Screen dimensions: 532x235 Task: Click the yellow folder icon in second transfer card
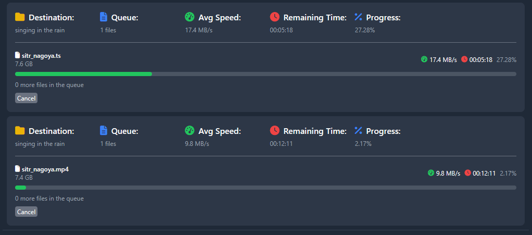point(20,130)
